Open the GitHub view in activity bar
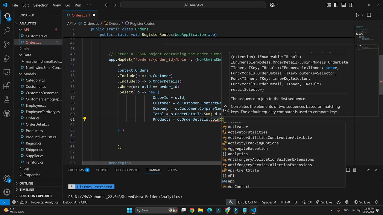 coord(7,113)
